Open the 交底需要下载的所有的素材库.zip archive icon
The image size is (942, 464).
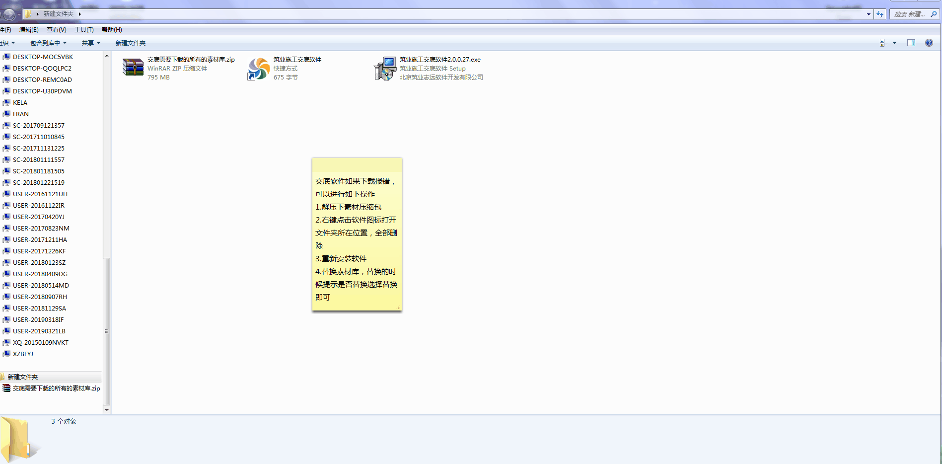133,68
